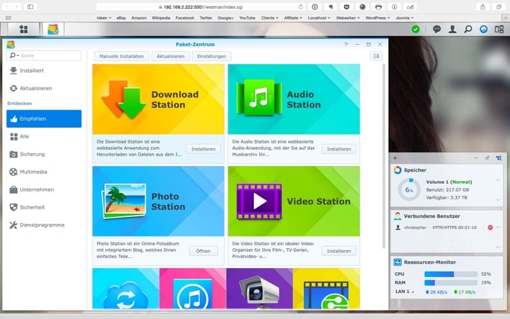This screenshot has width=510, height=319.
Task: Disconnect user christopher with red icon
Action: pyautogui.click(x=490, y=228)
